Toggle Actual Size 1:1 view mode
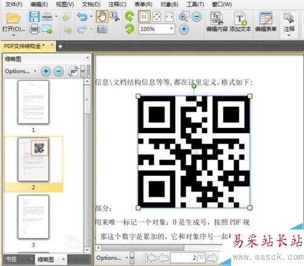The width and height of the screenshot is (304, 266). [144, 16]
